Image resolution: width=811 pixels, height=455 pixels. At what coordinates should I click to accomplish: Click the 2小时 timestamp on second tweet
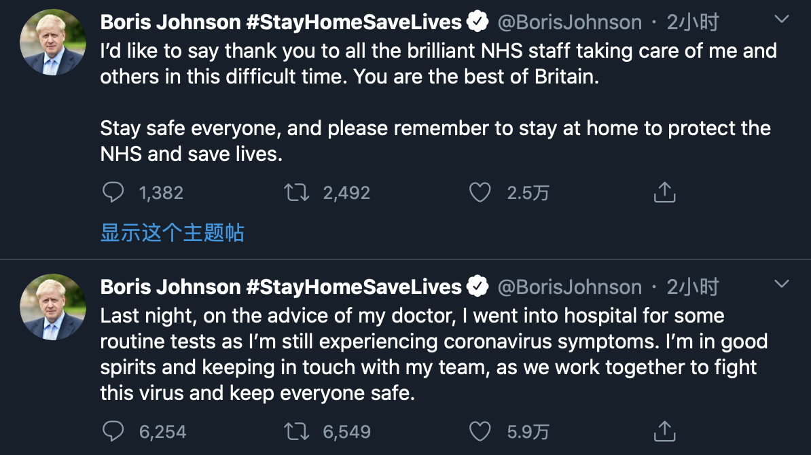tap(692, 287)
